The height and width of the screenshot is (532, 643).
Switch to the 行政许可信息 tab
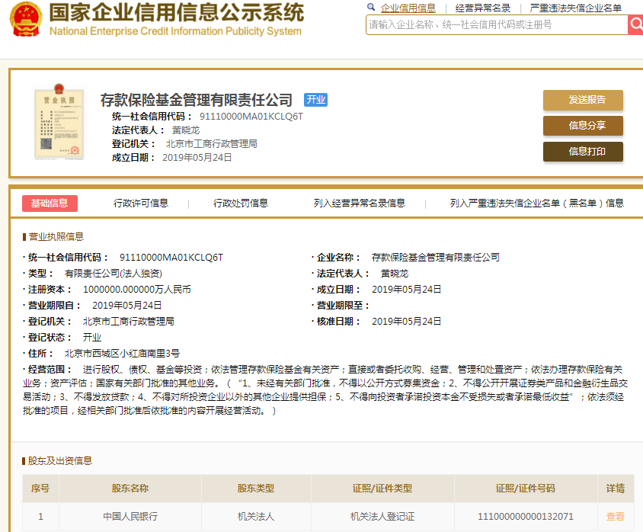pos(141,204)
